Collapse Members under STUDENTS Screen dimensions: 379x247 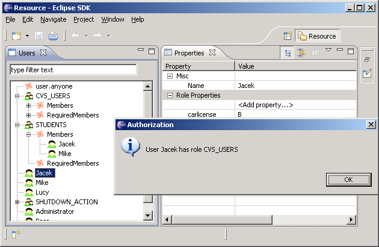click(x=28, y=134)
